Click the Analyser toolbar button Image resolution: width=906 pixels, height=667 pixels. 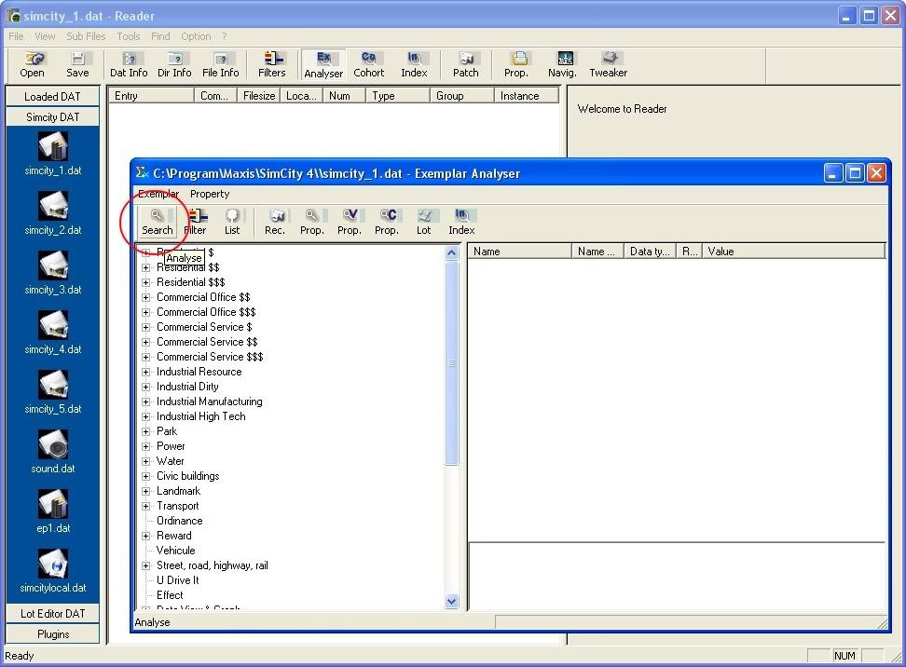tap(323, 64)
